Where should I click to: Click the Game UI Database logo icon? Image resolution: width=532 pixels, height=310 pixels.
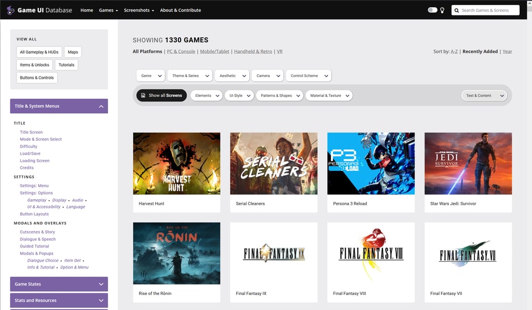tap(11, 10)
